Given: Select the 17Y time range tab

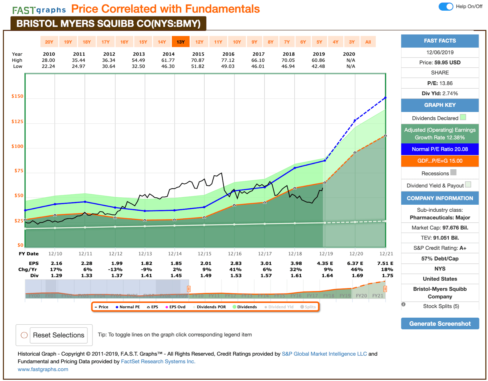Looking at the screenshot, I should point(106,42).
